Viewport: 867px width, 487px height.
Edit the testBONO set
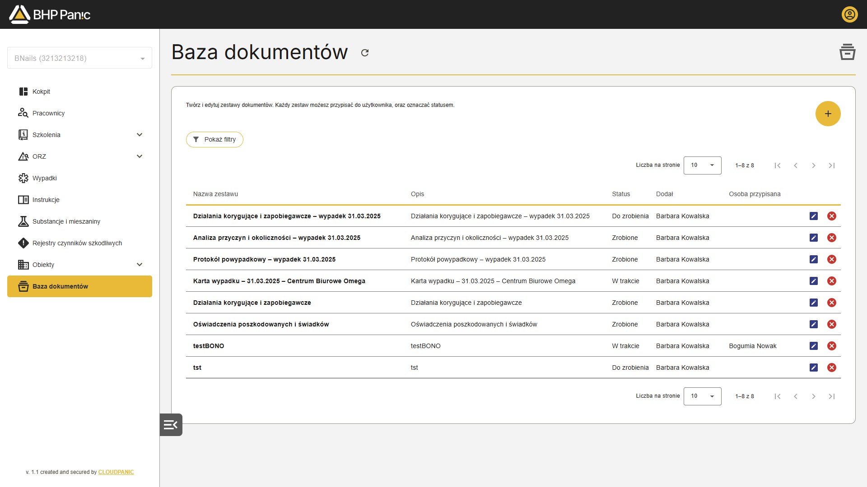814,346
